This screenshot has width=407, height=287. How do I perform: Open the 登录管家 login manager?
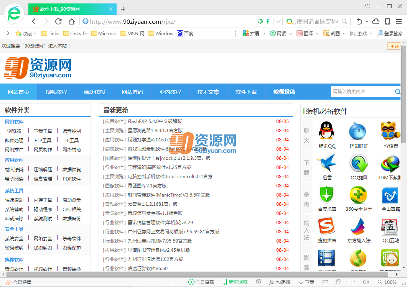click(x=390, y=33)
